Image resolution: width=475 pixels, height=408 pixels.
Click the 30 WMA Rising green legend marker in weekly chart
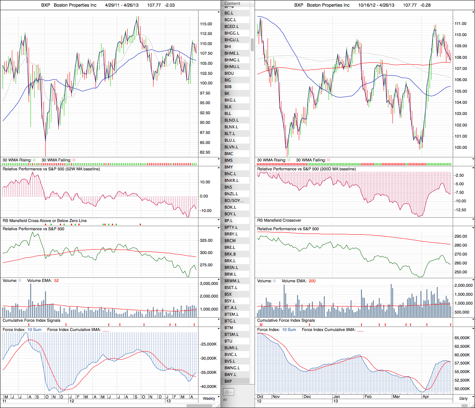(34, 160)
